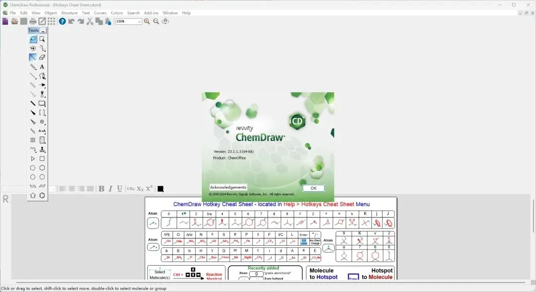Select the Orbital tool
This screenshot has height=292, width=536.
coord(42,94)
